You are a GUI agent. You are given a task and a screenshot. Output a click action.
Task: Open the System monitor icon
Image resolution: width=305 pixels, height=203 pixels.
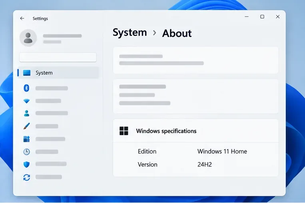click(x=27, y=72)
